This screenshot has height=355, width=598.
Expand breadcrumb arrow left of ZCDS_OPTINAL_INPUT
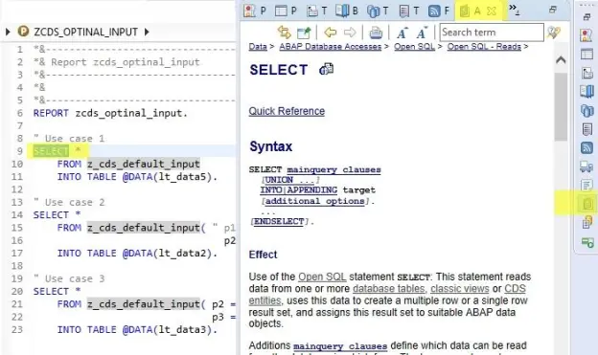coord(8,32)
